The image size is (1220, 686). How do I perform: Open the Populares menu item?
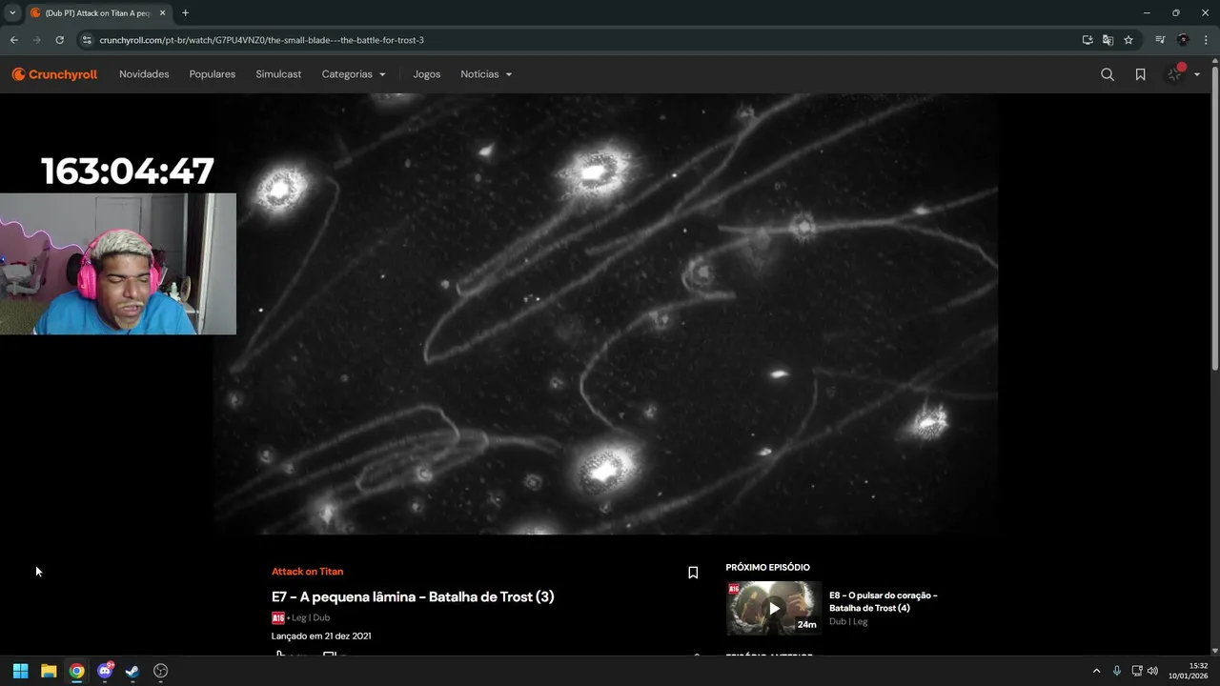[x=213, y=74]
